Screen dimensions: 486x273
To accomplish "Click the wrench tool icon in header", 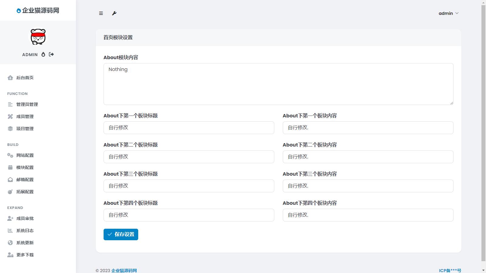I will pyautogui.click(x=114, y=13).
